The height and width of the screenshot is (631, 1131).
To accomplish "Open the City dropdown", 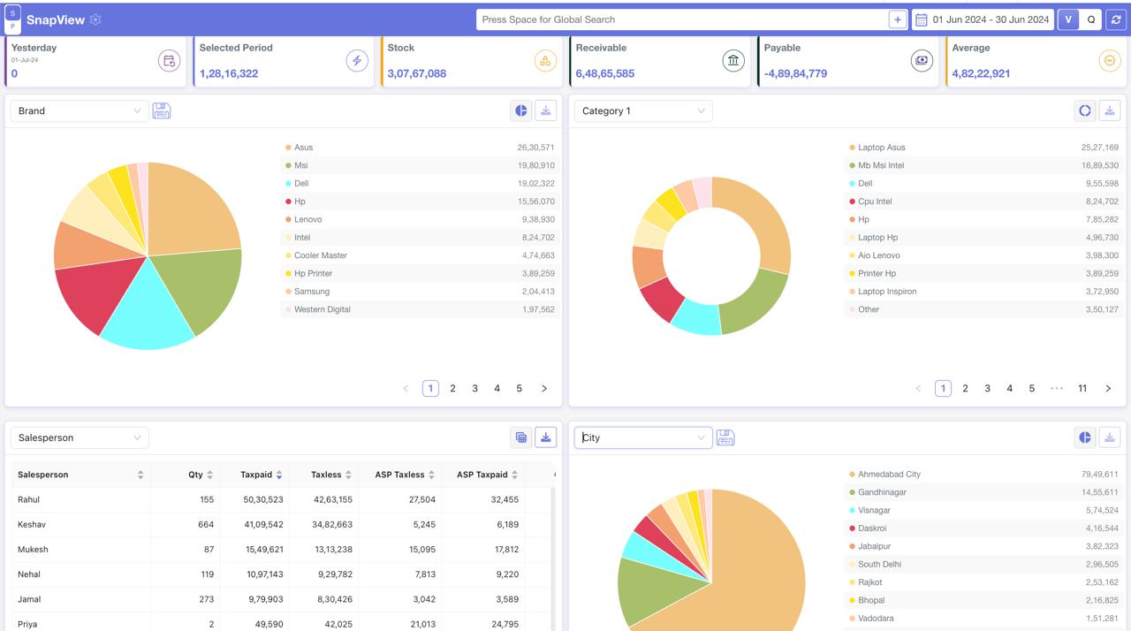I will 643,437.
